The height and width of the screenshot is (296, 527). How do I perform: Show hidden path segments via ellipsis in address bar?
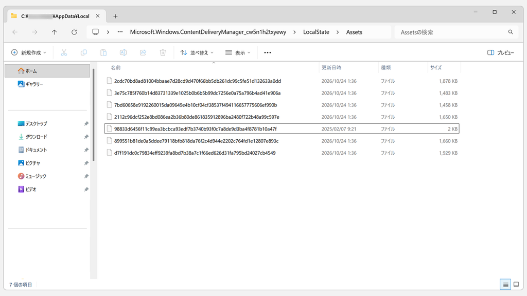[120, 32]
